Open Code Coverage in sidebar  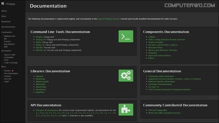[11, 63]
